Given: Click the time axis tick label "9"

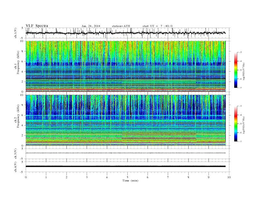Looking at the screenshot, I should [x=208, y=177].
